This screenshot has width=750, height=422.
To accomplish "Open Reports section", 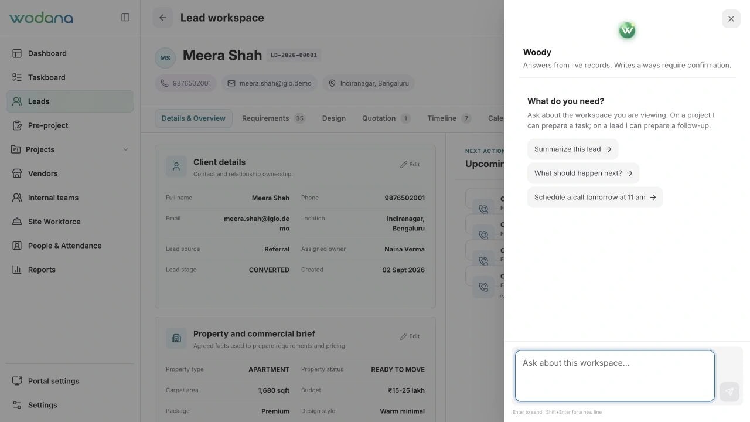I will 70,270.
